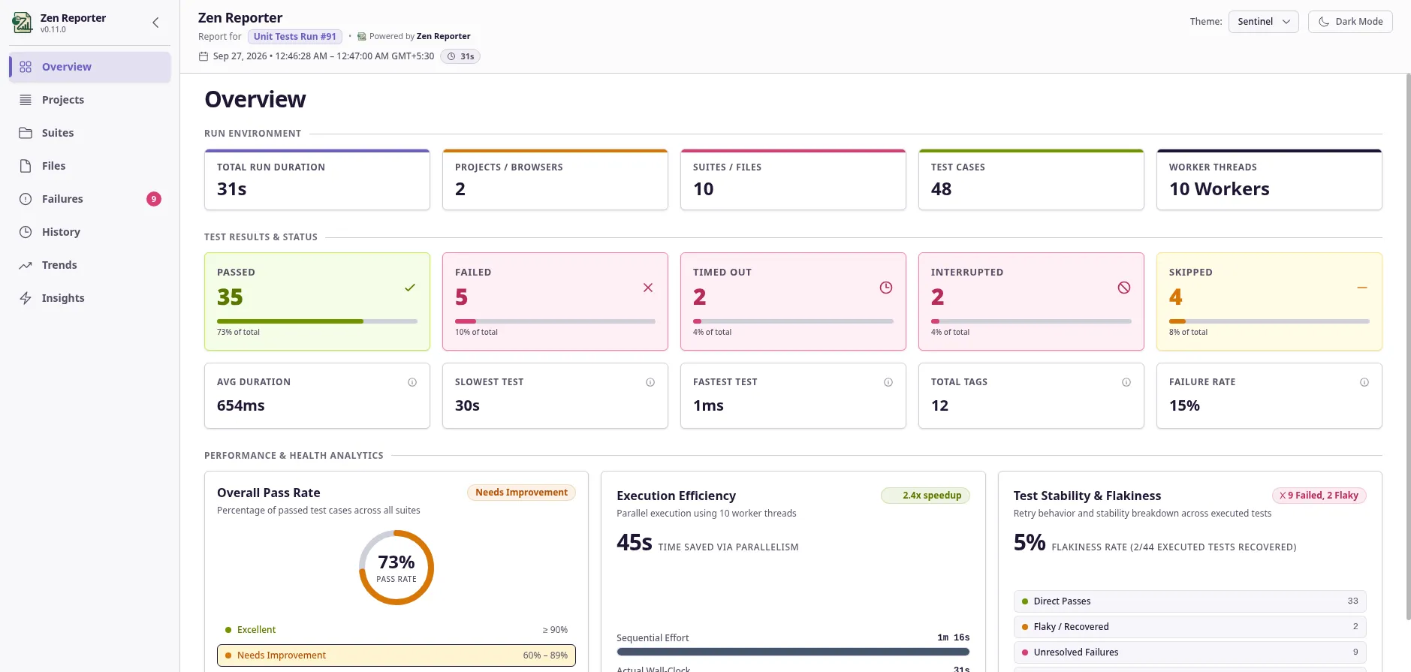Open the Trends sidebar item
This screenshot has height=672, width=1411.
[90, 265]
